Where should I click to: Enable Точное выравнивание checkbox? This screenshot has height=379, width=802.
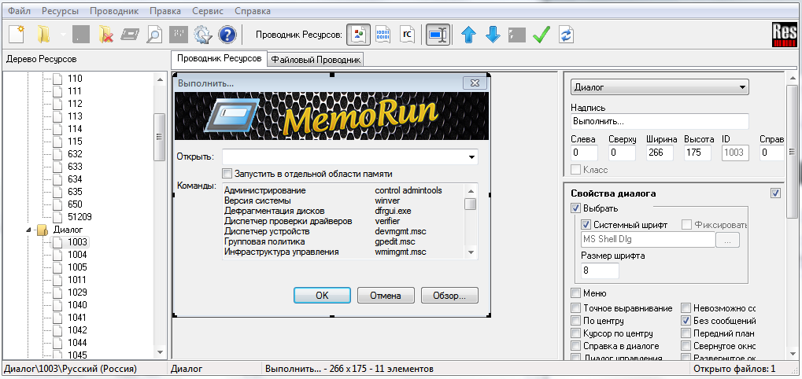tap(575, 308)
